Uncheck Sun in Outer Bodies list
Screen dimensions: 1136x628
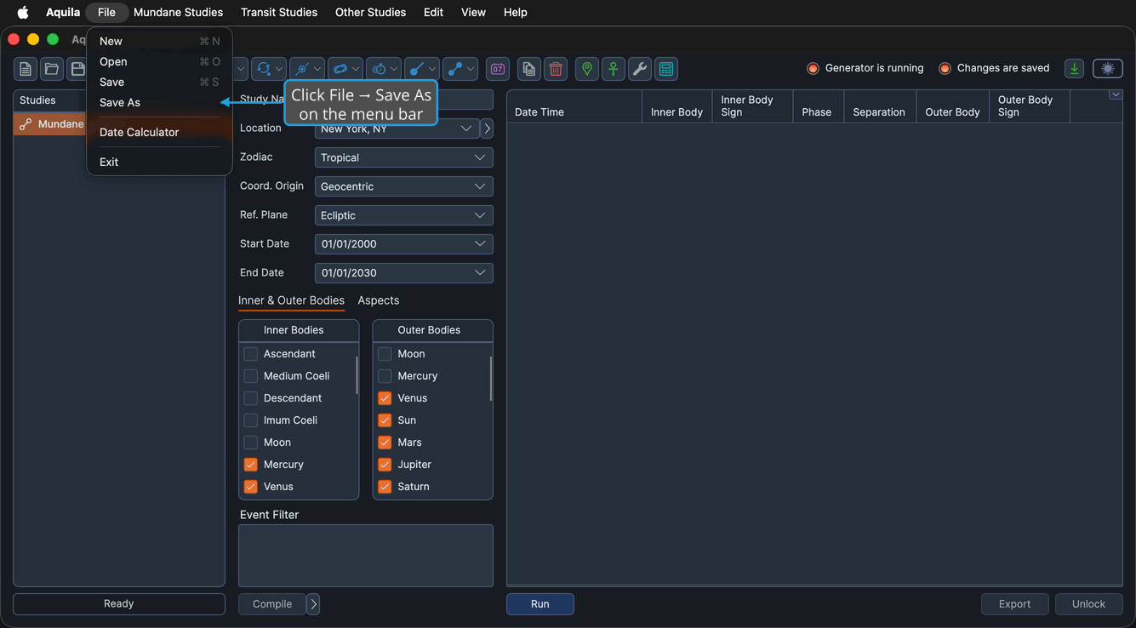click(x=385, y=420)
